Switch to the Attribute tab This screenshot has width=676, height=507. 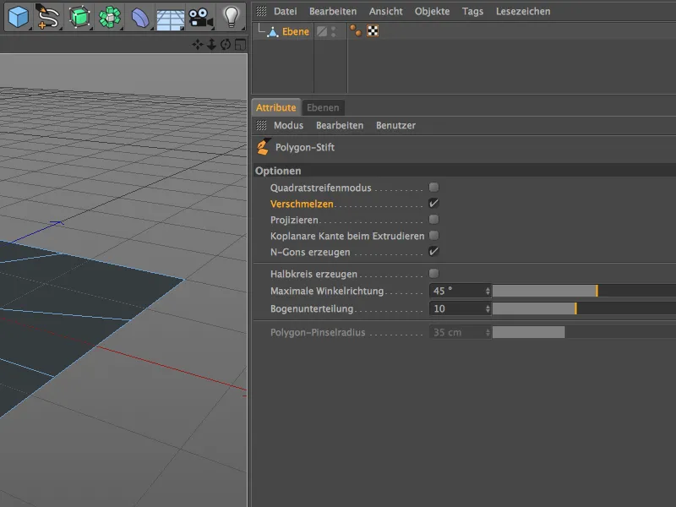coord(276,107)
